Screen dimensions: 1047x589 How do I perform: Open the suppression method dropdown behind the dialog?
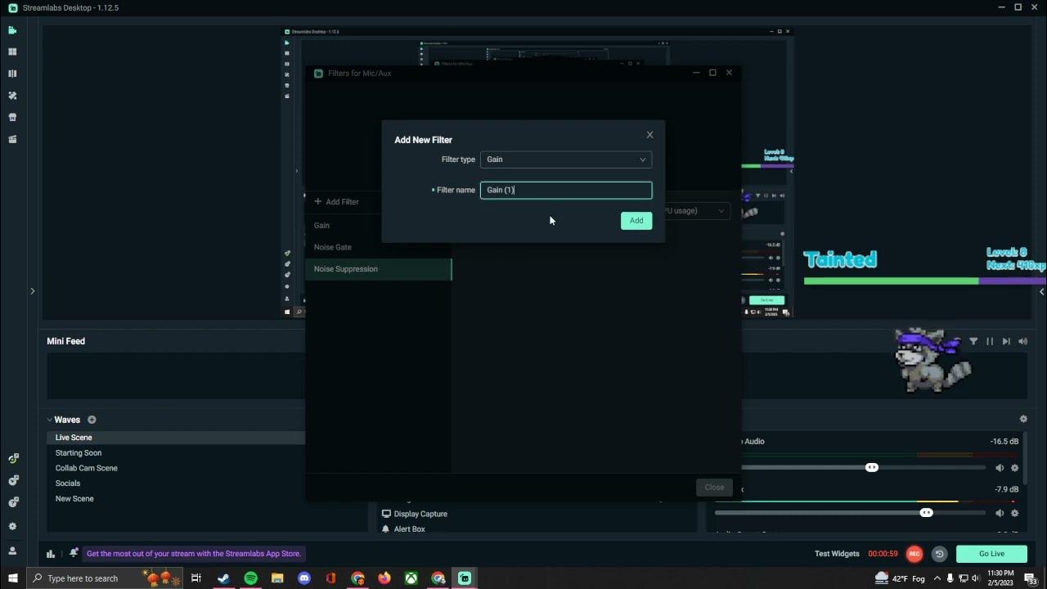coord(697,211)
